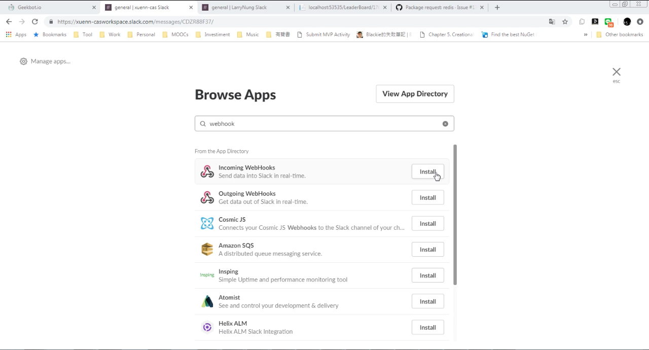The image size is (649, 350).
Task: Switch to the Package request redis tab
Action: tap(439, 8)
